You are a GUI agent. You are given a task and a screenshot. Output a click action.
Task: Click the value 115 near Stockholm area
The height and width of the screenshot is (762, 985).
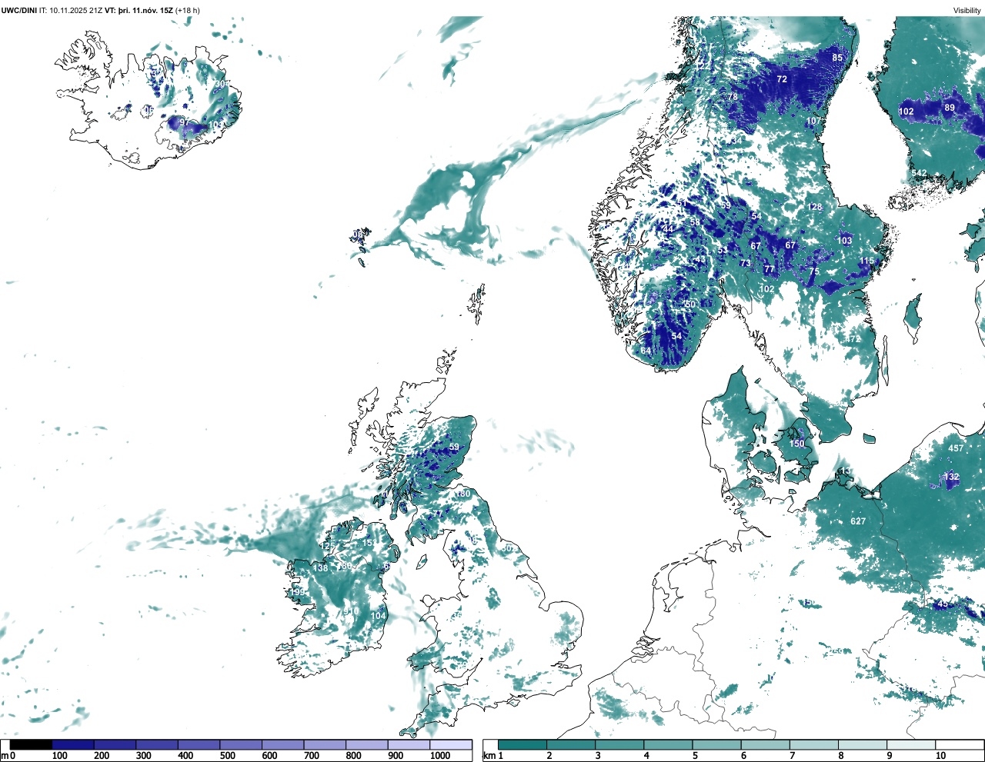pyautogui.click(x=867, y=261)
